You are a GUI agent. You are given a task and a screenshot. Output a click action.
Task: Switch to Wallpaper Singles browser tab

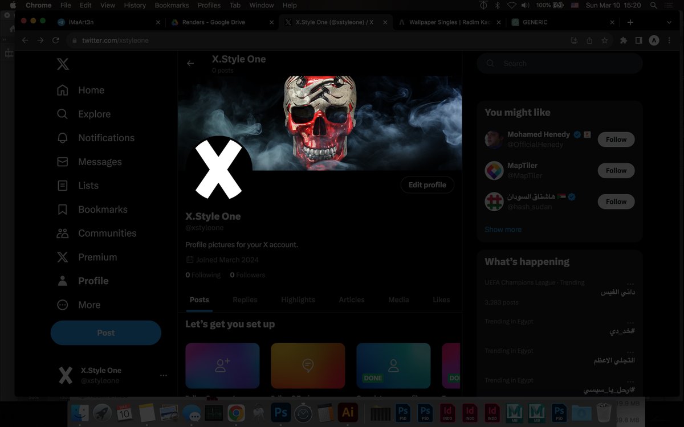[x=449, y=22]
